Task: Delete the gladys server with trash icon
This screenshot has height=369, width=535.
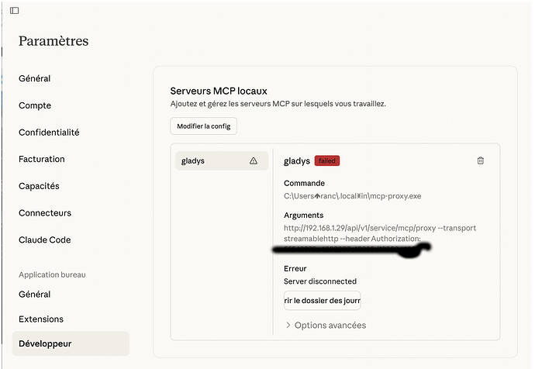Action: point(480,160)
